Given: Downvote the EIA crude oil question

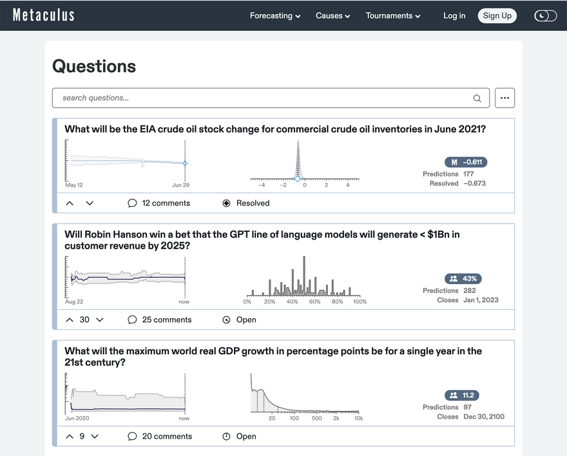Looking at the screenshot, I should 90,203.
